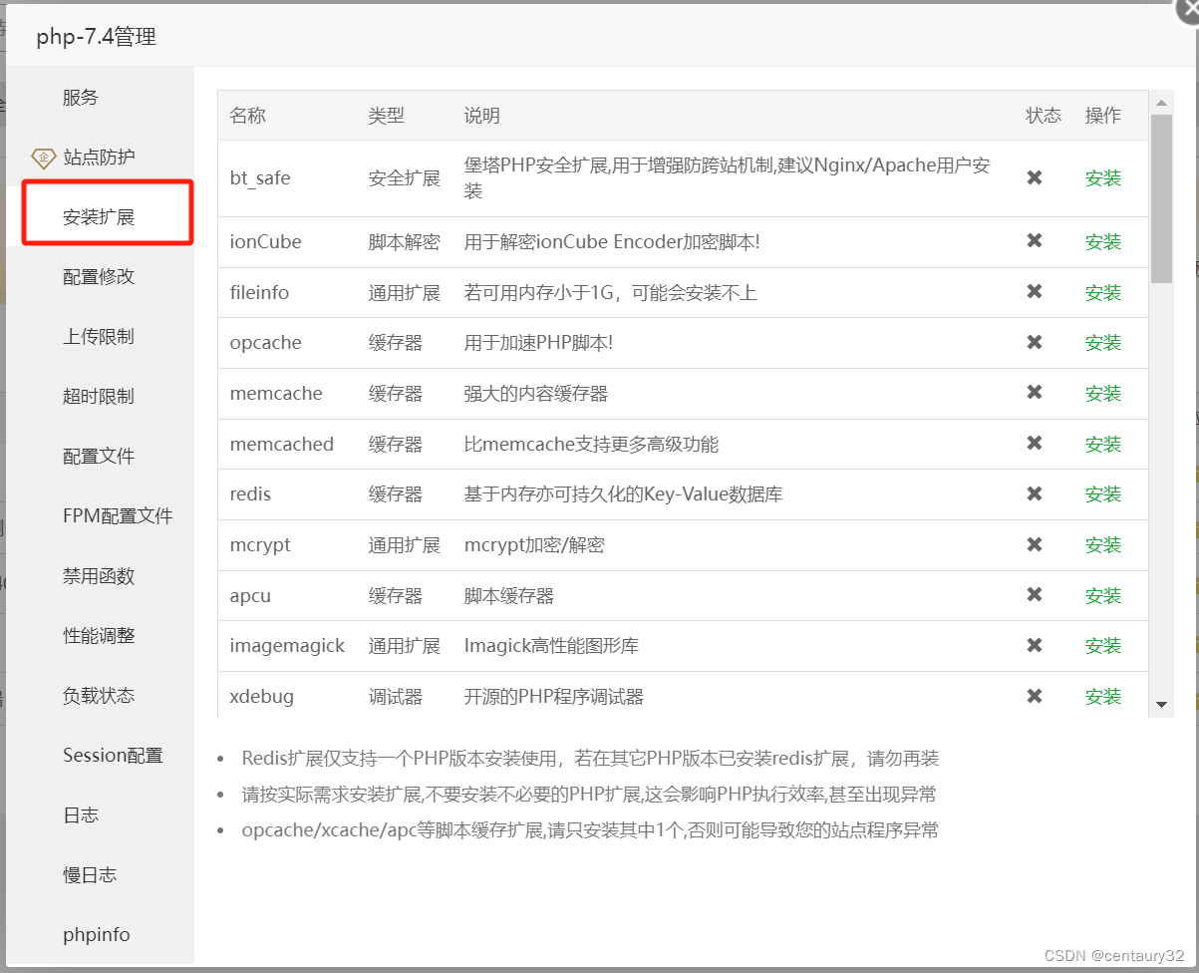Open the 服务 section

pyautogui.click(x=81, y=97)
